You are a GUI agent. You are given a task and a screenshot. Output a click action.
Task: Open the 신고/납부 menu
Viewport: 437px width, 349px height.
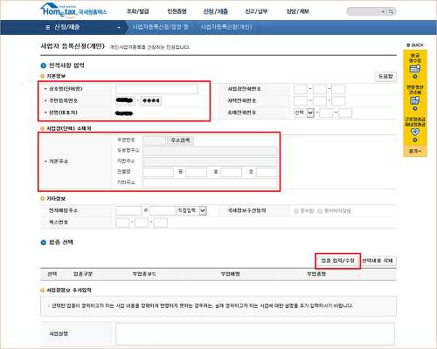coord(256,11)
